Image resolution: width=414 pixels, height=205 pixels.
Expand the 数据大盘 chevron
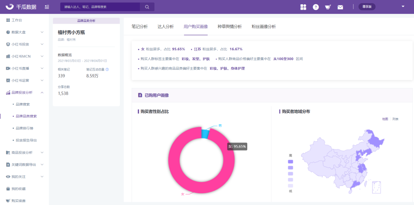pos(42,32)
